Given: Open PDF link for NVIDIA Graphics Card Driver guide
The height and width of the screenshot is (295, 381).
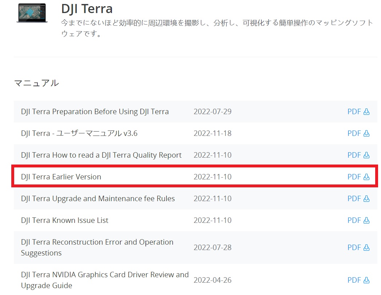Looking at the screenshot, I should (354, 280).
